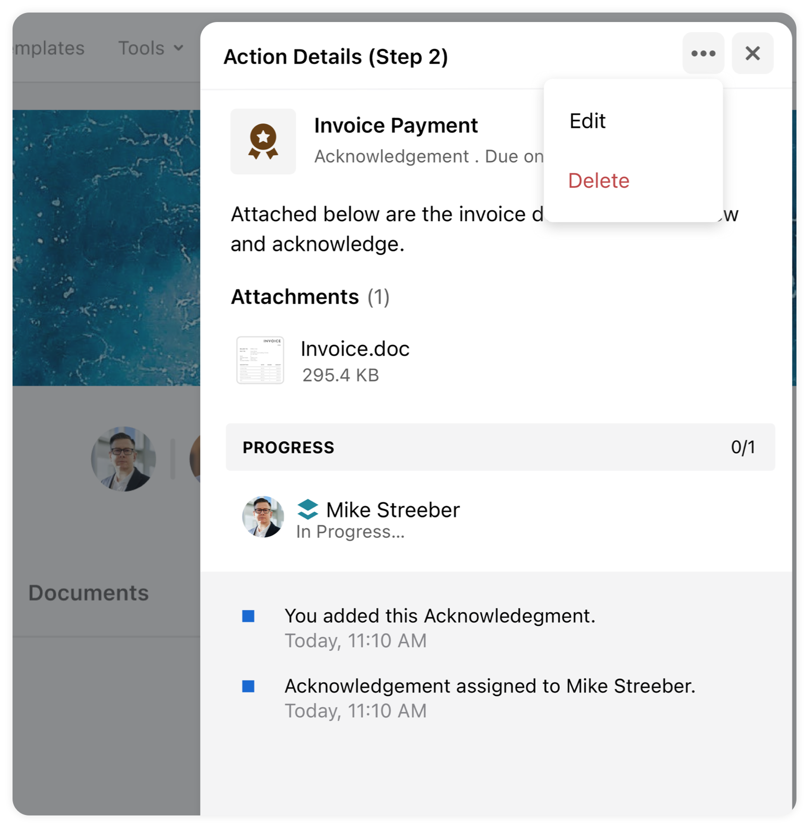This screenshot has height=828, width=809.
Task: Click the blue marker beside 'You added this'
Action: click(x=248, y=616)
